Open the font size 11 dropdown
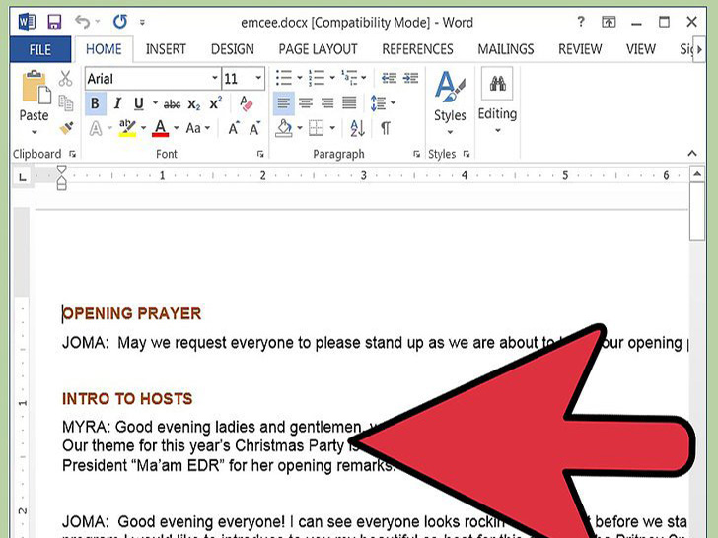This screenshot has width=718, height=538. pyautogui.click(x=258, y=78)
